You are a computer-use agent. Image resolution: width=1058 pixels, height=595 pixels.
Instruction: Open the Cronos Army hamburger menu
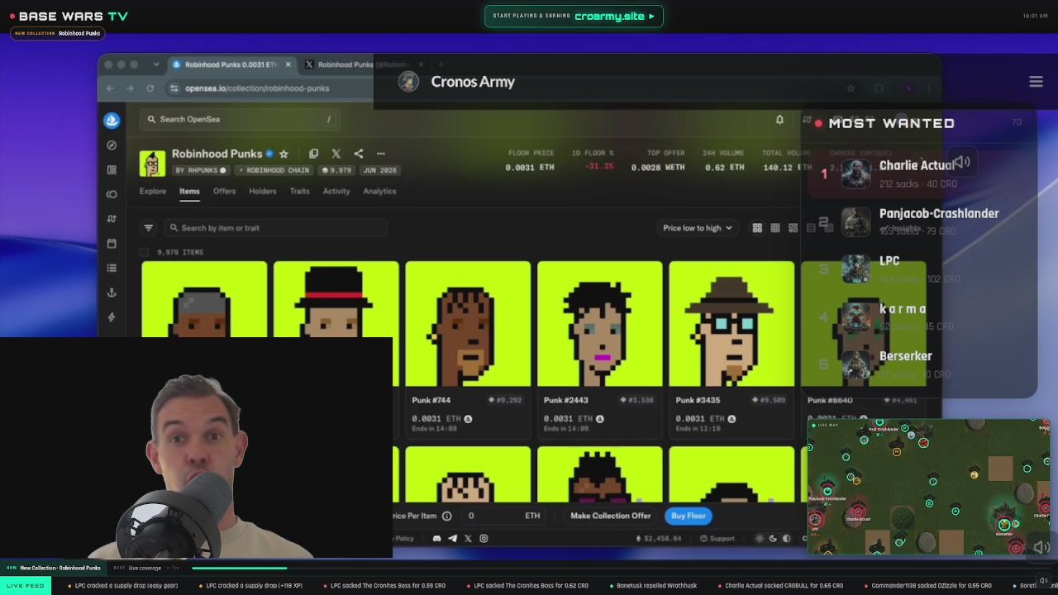tap(1036, 82)
